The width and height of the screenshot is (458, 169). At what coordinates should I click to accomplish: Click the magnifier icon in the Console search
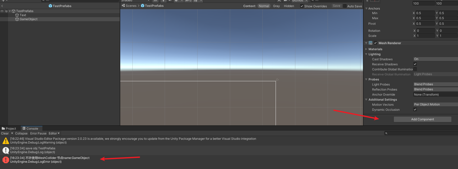point(386,133)
